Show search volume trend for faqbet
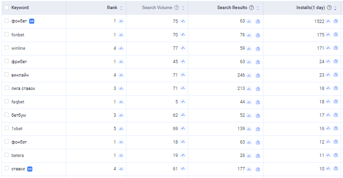Image resolution: width=343 pixels, height=178 pixels. tap(183, 102)
